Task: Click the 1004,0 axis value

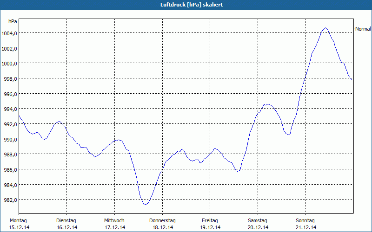Action: pyautogui.click(x=9, y=33)
